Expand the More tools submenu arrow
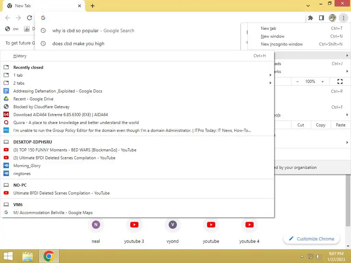 pyautogui.click(x=347, y=115)
